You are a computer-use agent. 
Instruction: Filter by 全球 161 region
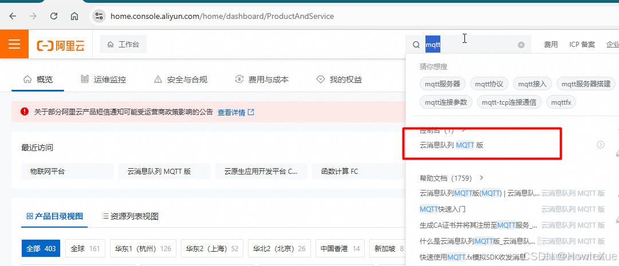coord(85,249)
